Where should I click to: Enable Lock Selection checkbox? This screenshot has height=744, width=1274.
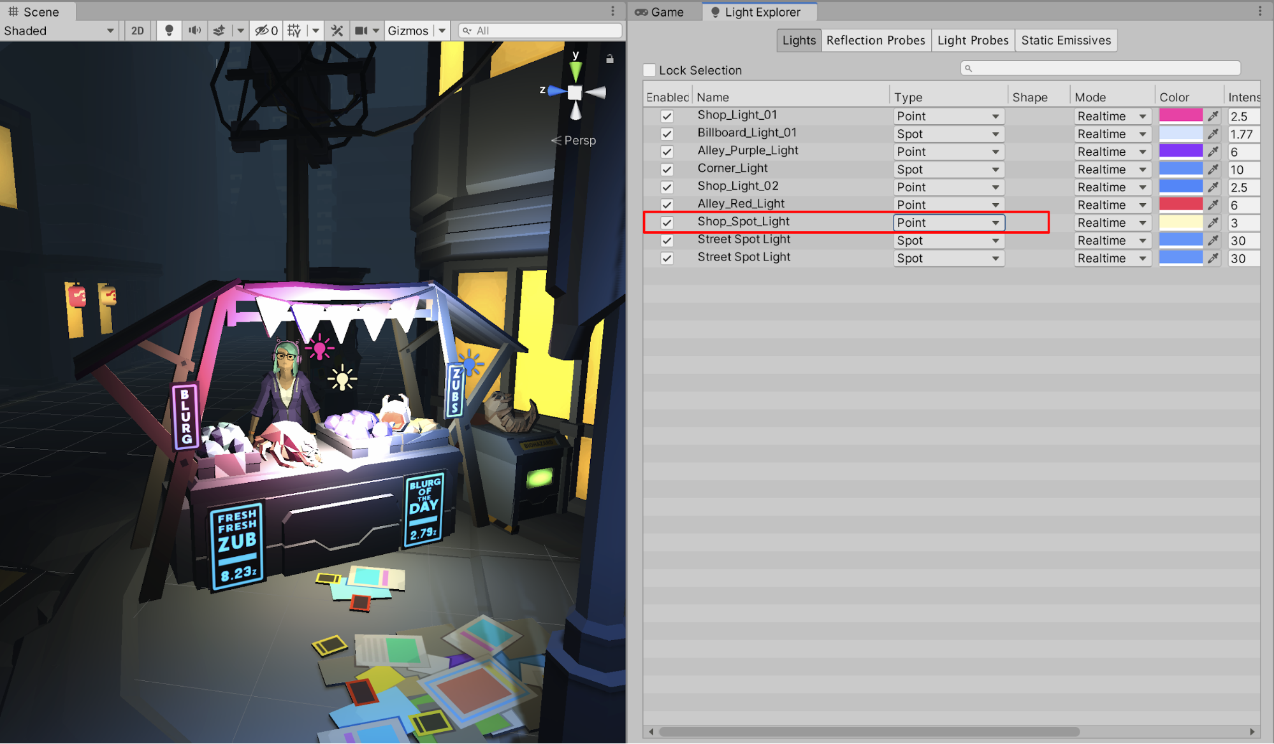649,70
